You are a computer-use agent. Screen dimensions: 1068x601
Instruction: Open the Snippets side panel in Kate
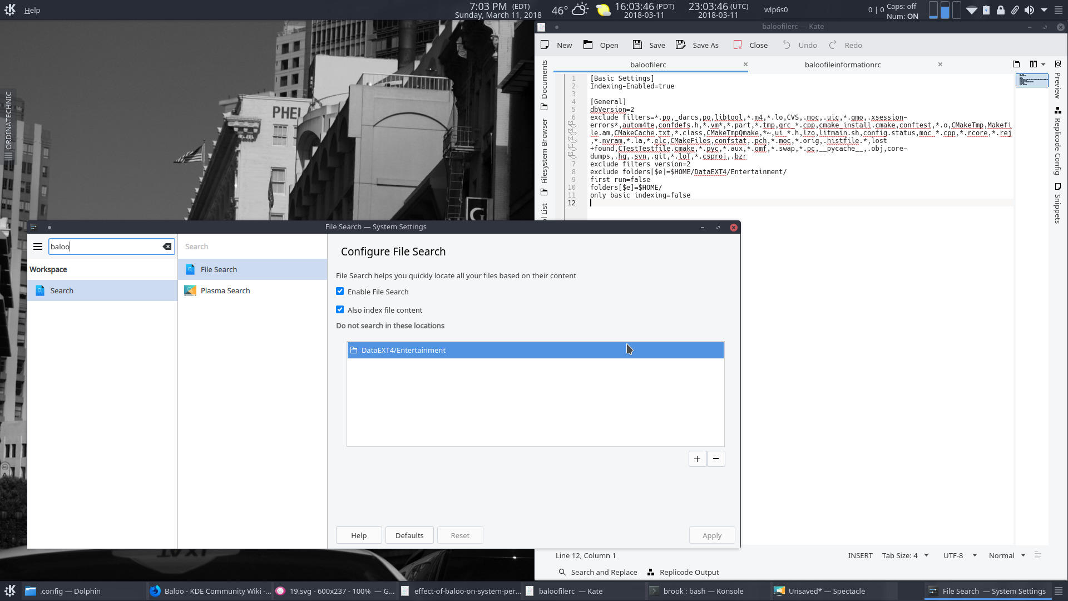click(1058, 203)
